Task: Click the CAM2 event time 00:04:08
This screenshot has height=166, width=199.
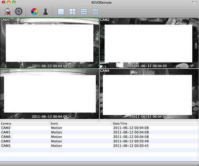Action: tap(131, 128)
